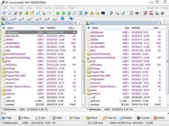Click left panel scrollbar down arrow
This screenshot has width=169, height=126.
click(x=83, y=105)
